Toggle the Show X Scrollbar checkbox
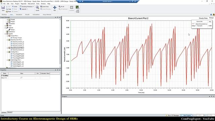Viewport: 215px width, 121px height. pyautogui.click(x=21, y=78)
